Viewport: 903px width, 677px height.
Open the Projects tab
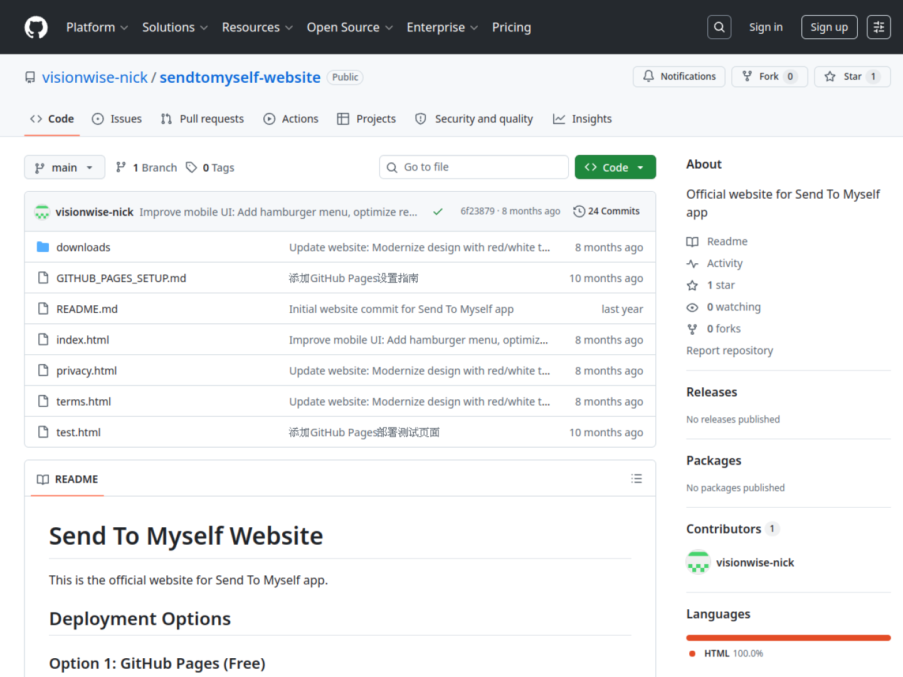pyautogui.click(x=367, y=119)
